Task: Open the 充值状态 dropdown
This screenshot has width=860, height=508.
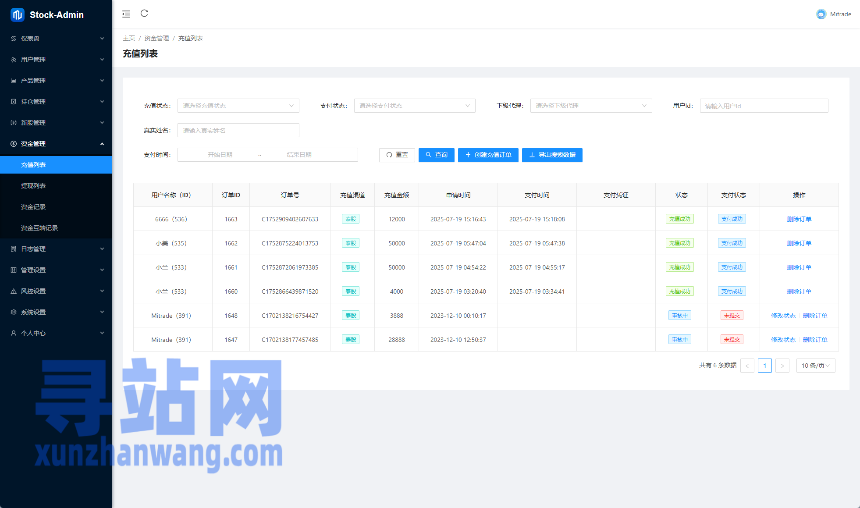Action: pos(238,106)
